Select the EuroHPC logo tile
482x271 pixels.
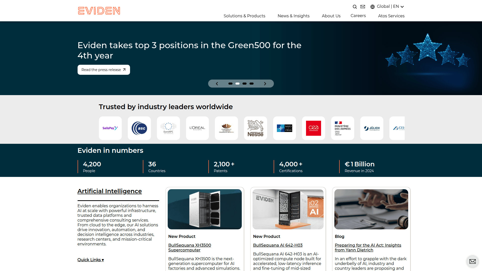coord(168,128)
